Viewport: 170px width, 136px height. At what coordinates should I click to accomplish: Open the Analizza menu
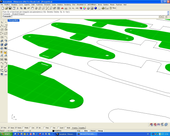[x=60, y=5]
